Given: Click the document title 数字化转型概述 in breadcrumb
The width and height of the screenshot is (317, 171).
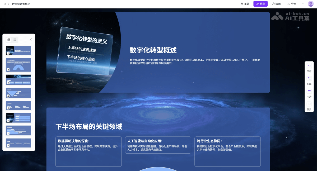Looking at the screenshot, I should [21, 4].
